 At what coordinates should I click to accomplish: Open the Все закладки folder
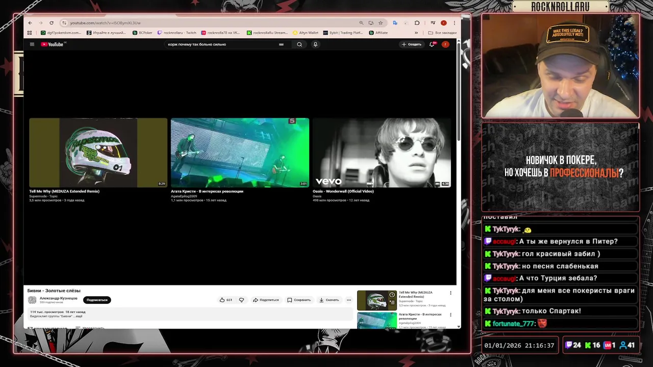coord(442,33)
